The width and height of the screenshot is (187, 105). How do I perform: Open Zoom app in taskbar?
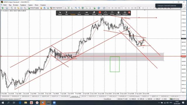tap(54, 103)
